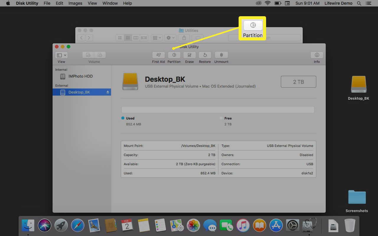Open the View sidebar dropdown in Disk Utility
This screenshot has width=378, height=236.
pos(61,55)
